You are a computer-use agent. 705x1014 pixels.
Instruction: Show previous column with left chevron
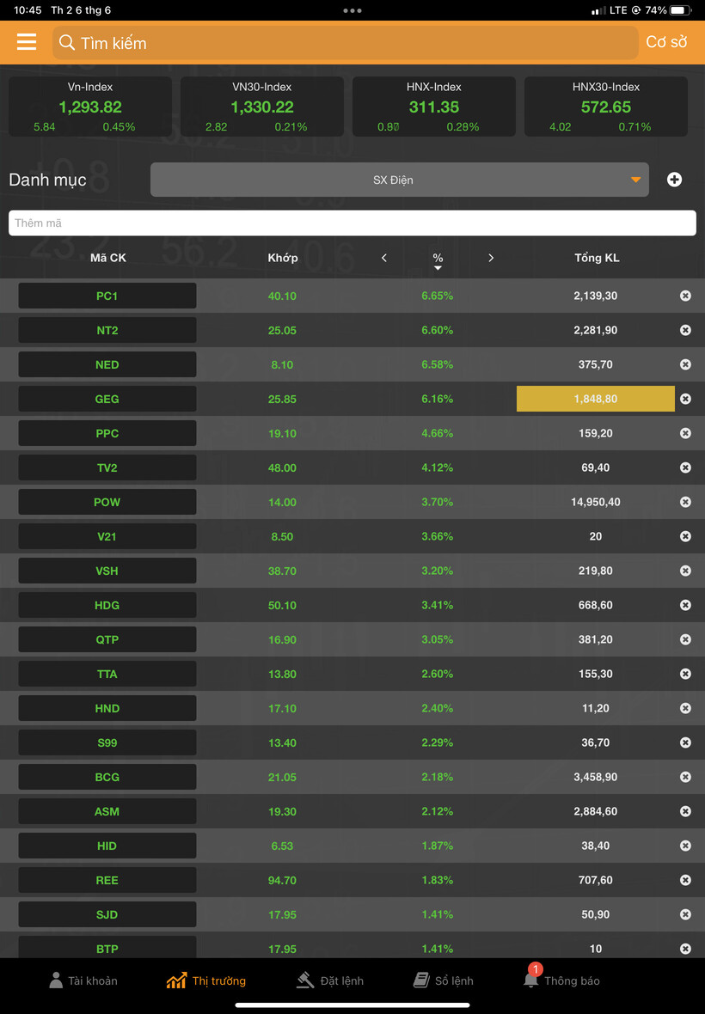[x=384, y=258]
